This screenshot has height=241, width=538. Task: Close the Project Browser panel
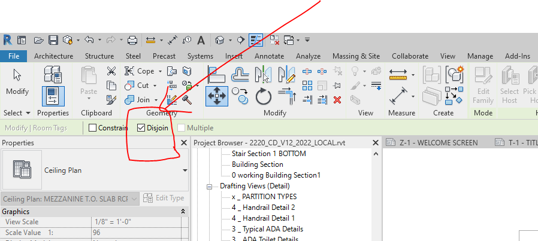coord(376,143)
